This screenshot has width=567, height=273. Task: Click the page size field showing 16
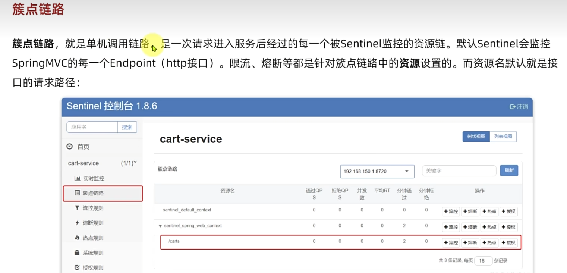[x=483, y=261]
